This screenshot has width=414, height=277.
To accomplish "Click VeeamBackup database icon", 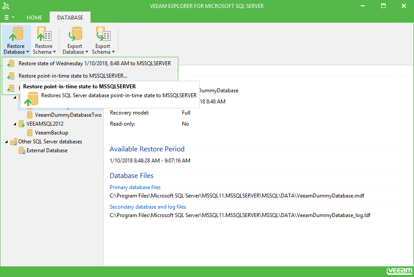I will click(x=30, y=133).
